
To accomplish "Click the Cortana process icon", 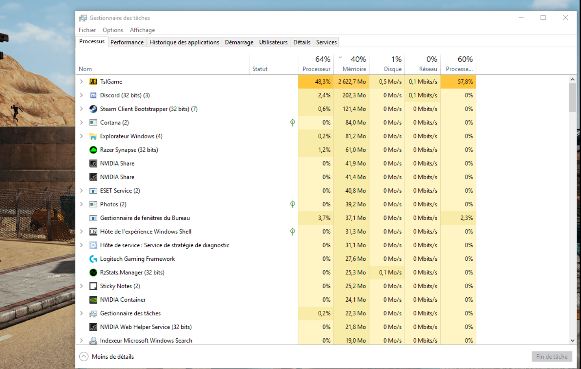I will [x=93, y=122].
